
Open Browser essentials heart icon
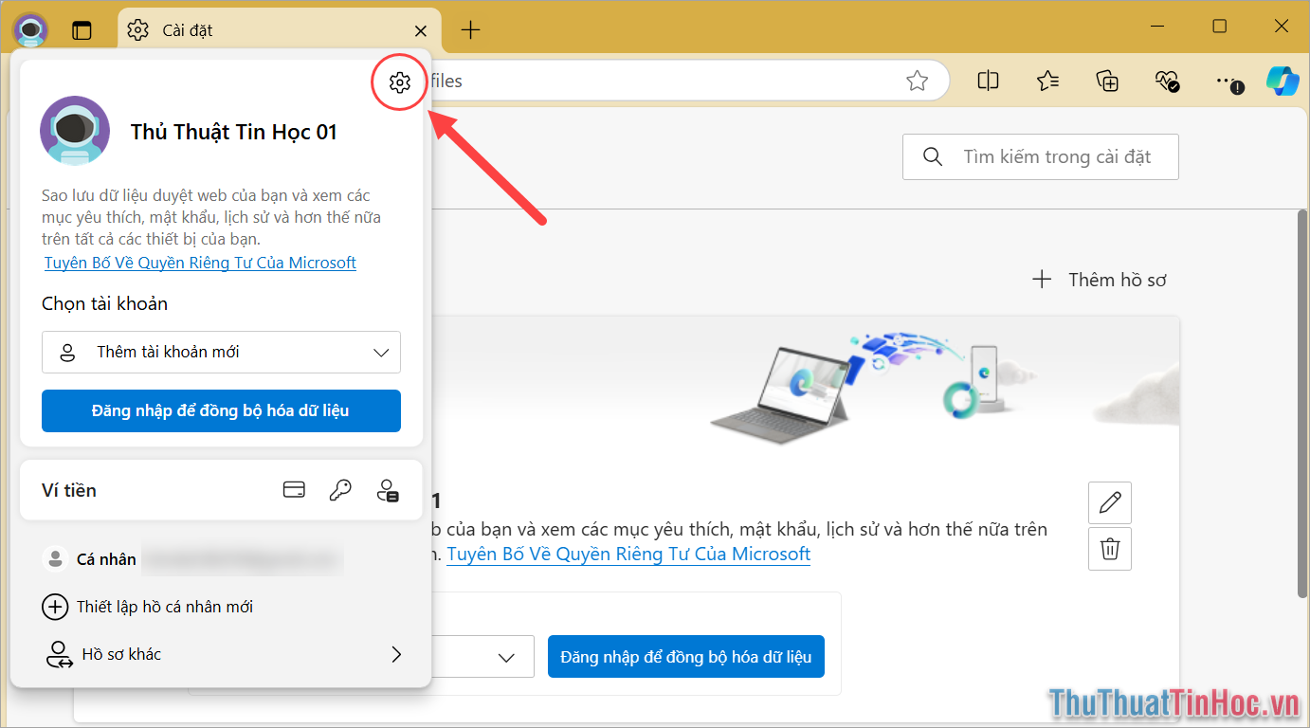pyautogui.click(x=1167, y=82)
